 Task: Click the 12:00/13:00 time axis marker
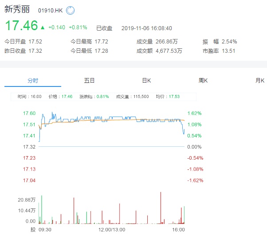tap(112, 230)
